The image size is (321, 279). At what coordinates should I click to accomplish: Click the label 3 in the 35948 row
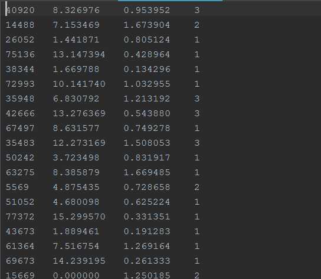click(x=196, y=99)
